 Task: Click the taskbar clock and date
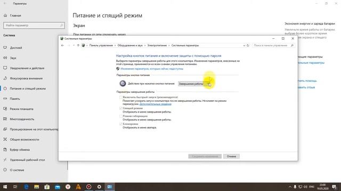pos(323,187)
